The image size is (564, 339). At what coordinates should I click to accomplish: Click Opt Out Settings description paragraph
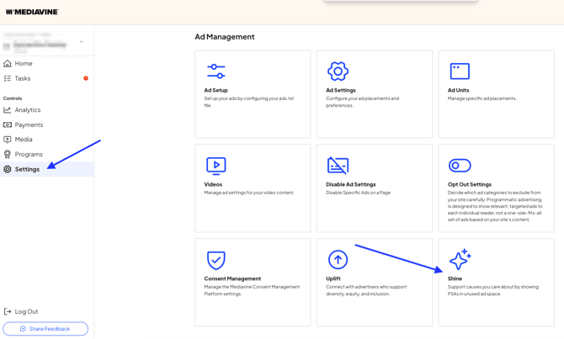point(495,206)
